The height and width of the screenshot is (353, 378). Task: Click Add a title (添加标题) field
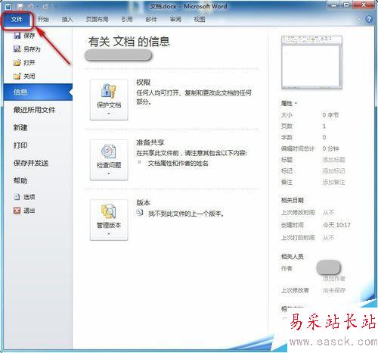pyautogui.click(x=333, y=160)
